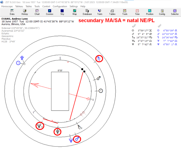
Task: Click the blue secondary Pluto symbol on chart
Action: pyautogui.click(x=22, y=58)
